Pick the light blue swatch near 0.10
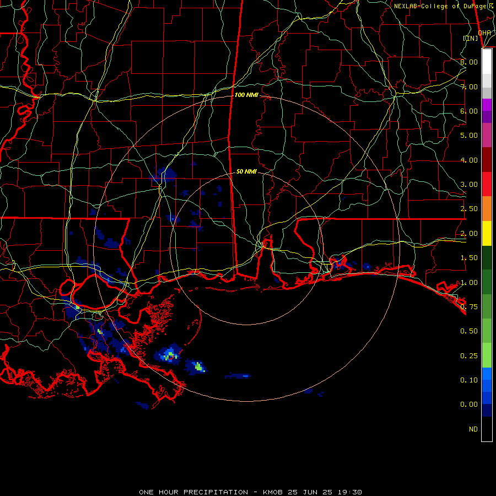The height and width of the screenshot is (496, 496). (487, 374)
